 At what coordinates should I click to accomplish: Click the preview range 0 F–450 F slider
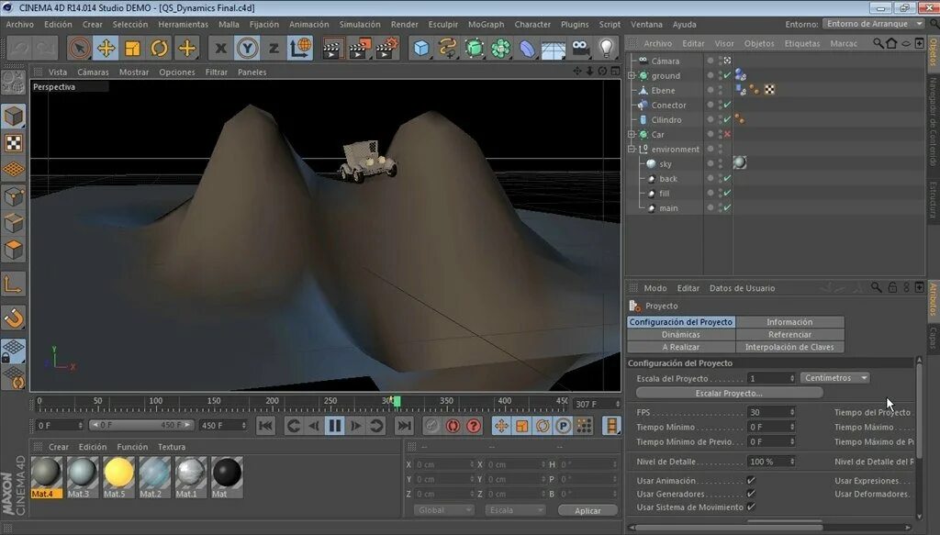click(140, 425)
